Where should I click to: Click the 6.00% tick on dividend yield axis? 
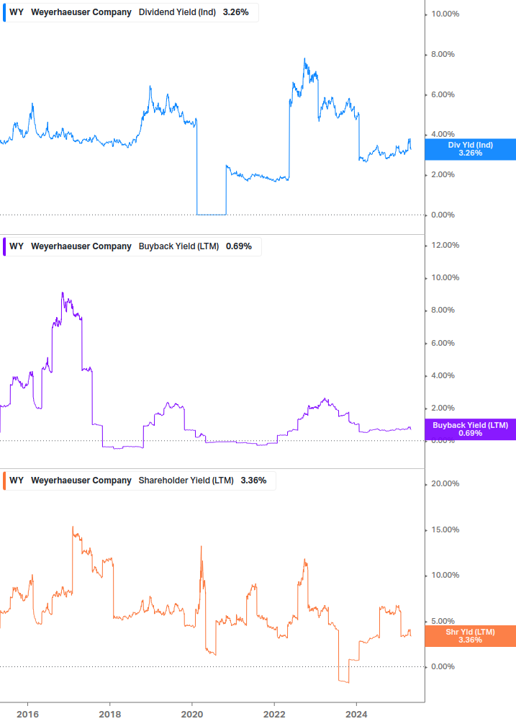click(443, 94)
